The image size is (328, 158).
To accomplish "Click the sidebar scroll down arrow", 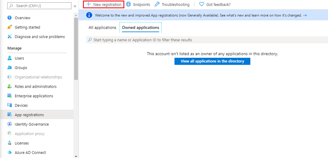I will pyautogui.click(x=76, y=156).
